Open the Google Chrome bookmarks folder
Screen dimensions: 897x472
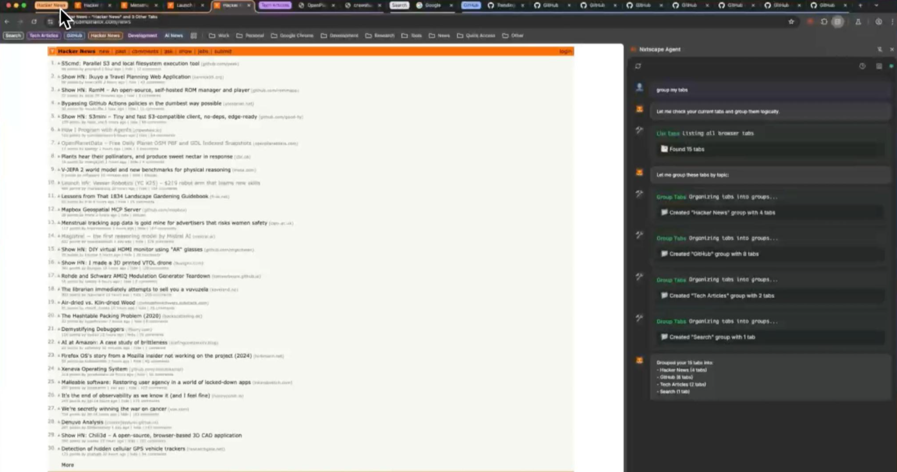tap(292, 36)
